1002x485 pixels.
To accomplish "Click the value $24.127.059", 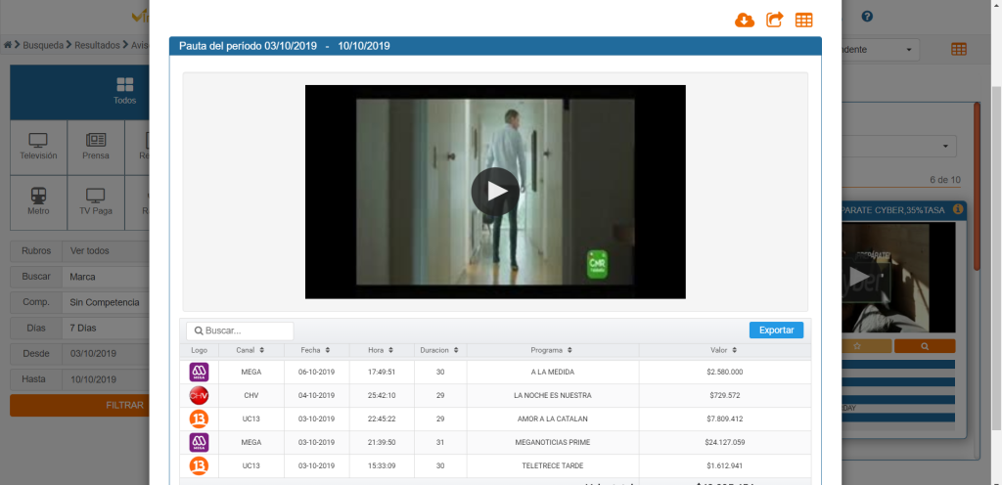I will [725, 442].
